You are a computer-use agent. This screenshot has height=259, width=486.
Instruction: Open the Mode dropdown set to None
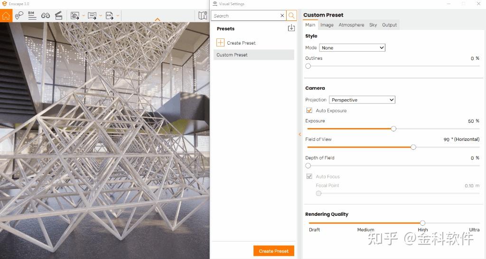352,48
